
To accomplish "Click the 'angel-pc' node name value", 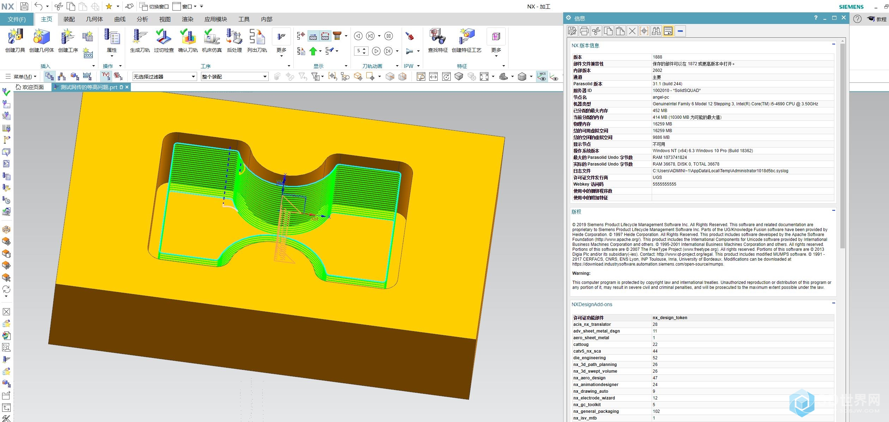I will point(661,97).
